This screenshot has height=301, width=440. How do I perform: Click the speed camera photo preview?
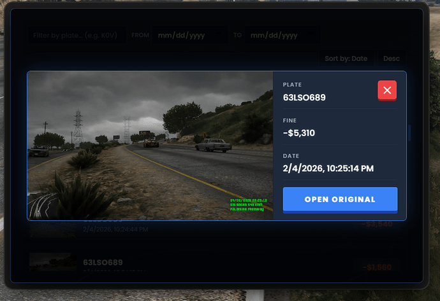click(150, 146)
